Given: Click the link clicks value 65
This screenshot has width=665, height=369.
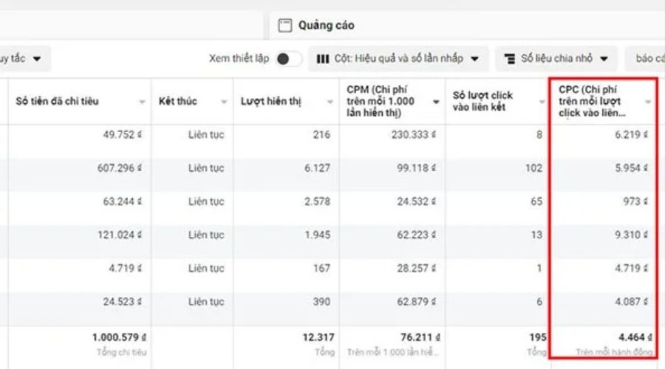Looking at the screenshot, I should click(536, 201).
